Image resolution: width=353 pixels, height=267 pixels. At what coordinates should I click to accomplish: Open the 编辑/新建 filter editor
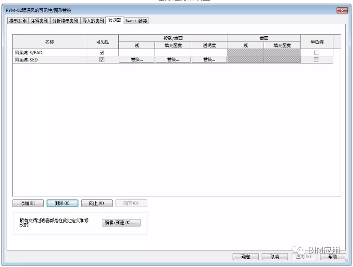tap(120, 223)
